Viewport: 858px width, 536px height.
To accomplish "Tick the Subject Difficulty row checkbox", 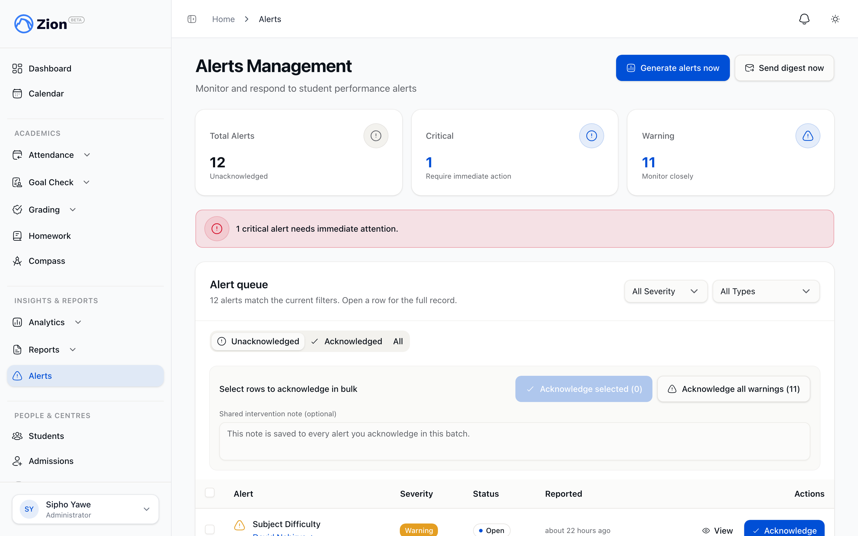I will point(210,530).
